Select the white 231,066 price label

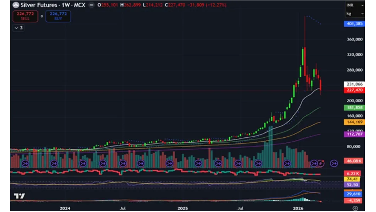(354, 84)
